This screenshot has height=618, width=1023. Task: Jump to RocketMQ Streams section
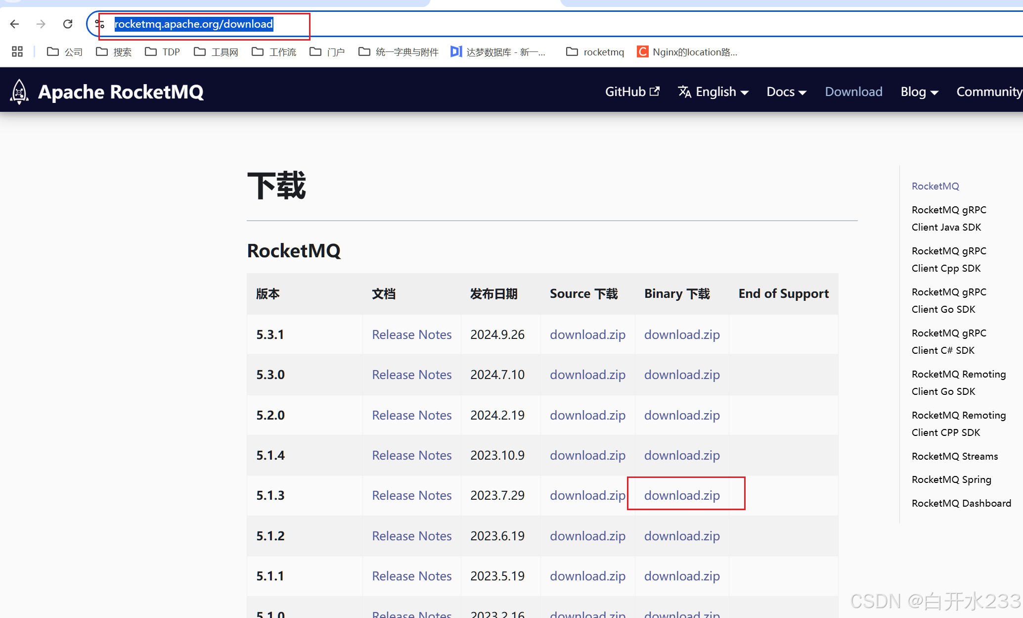(x=955, y=456)
